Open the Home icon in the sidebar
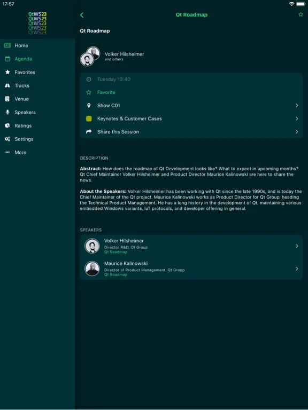 tap(7, 45)
